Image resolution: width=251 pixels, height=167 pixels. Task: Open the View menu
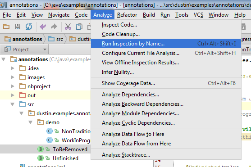click(x=37, y=15)
